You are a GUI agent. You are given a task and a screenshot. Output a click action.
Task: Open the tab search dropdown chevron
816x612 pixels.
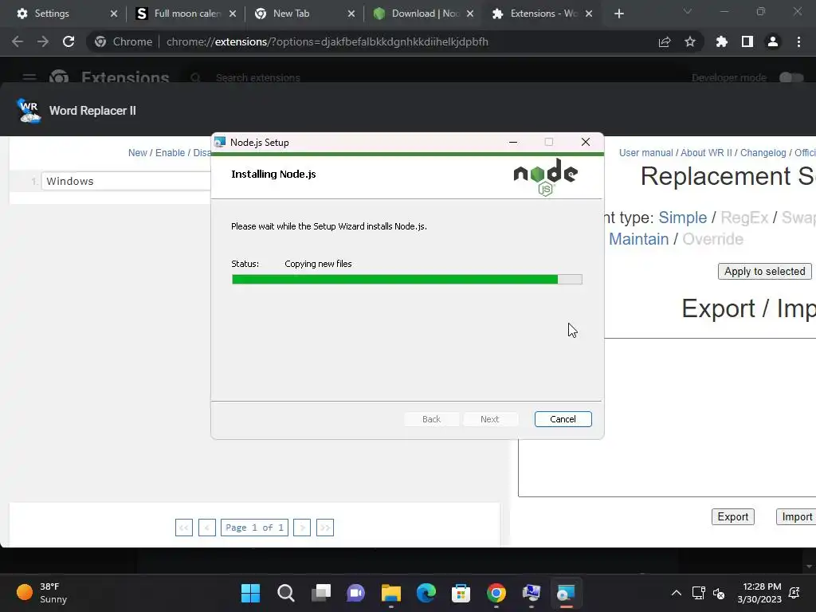688,11
